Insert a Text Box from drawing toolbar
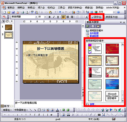This screenshot has width=127, height=122. [x=43, y=110]
